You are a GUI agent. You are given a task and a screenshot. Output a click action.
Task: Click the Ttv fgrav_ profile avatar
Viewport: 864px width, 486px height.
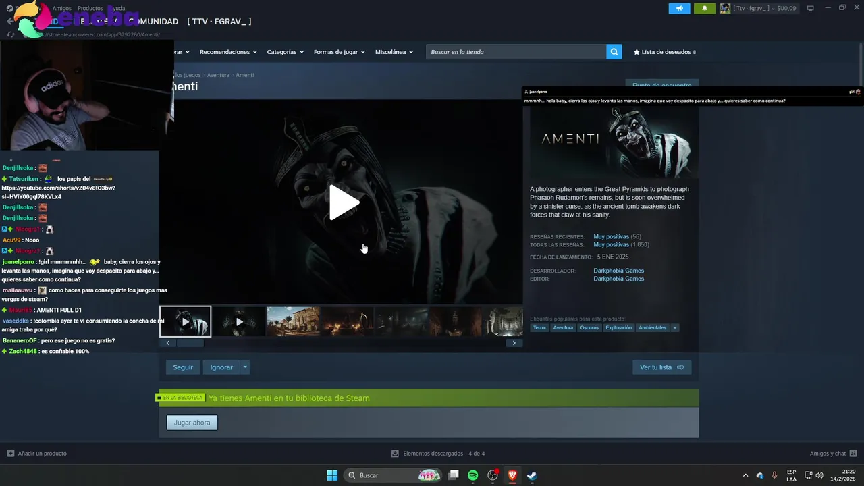point(725,8)
